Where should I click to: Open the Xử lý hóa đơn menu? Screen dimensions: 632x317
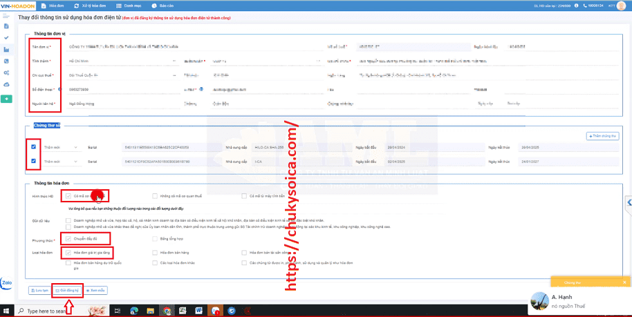91,6
